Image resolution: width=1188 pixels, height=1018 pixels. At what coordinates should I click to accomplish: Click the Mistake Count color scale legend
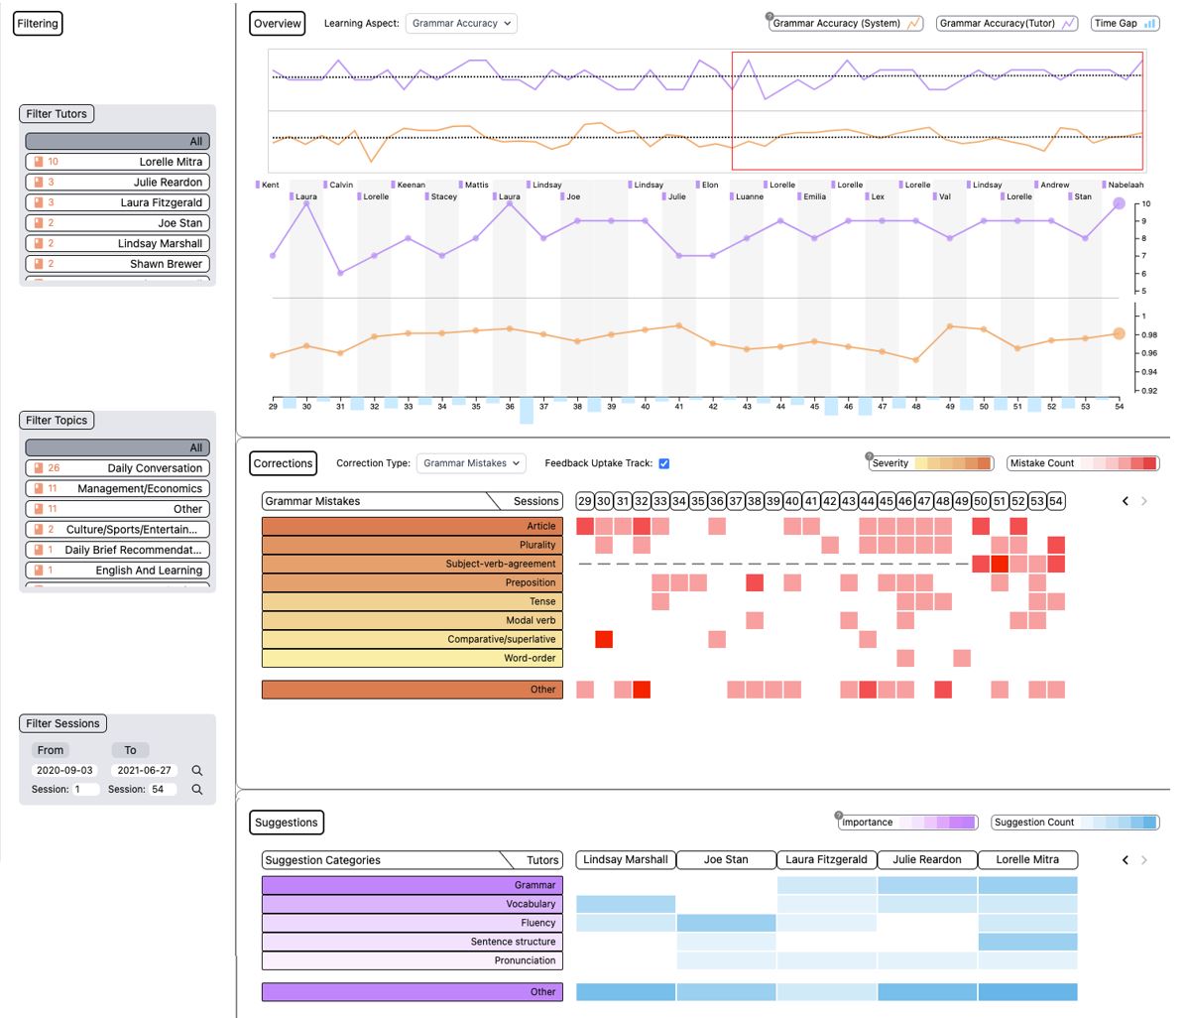(x=1083, y=463)
